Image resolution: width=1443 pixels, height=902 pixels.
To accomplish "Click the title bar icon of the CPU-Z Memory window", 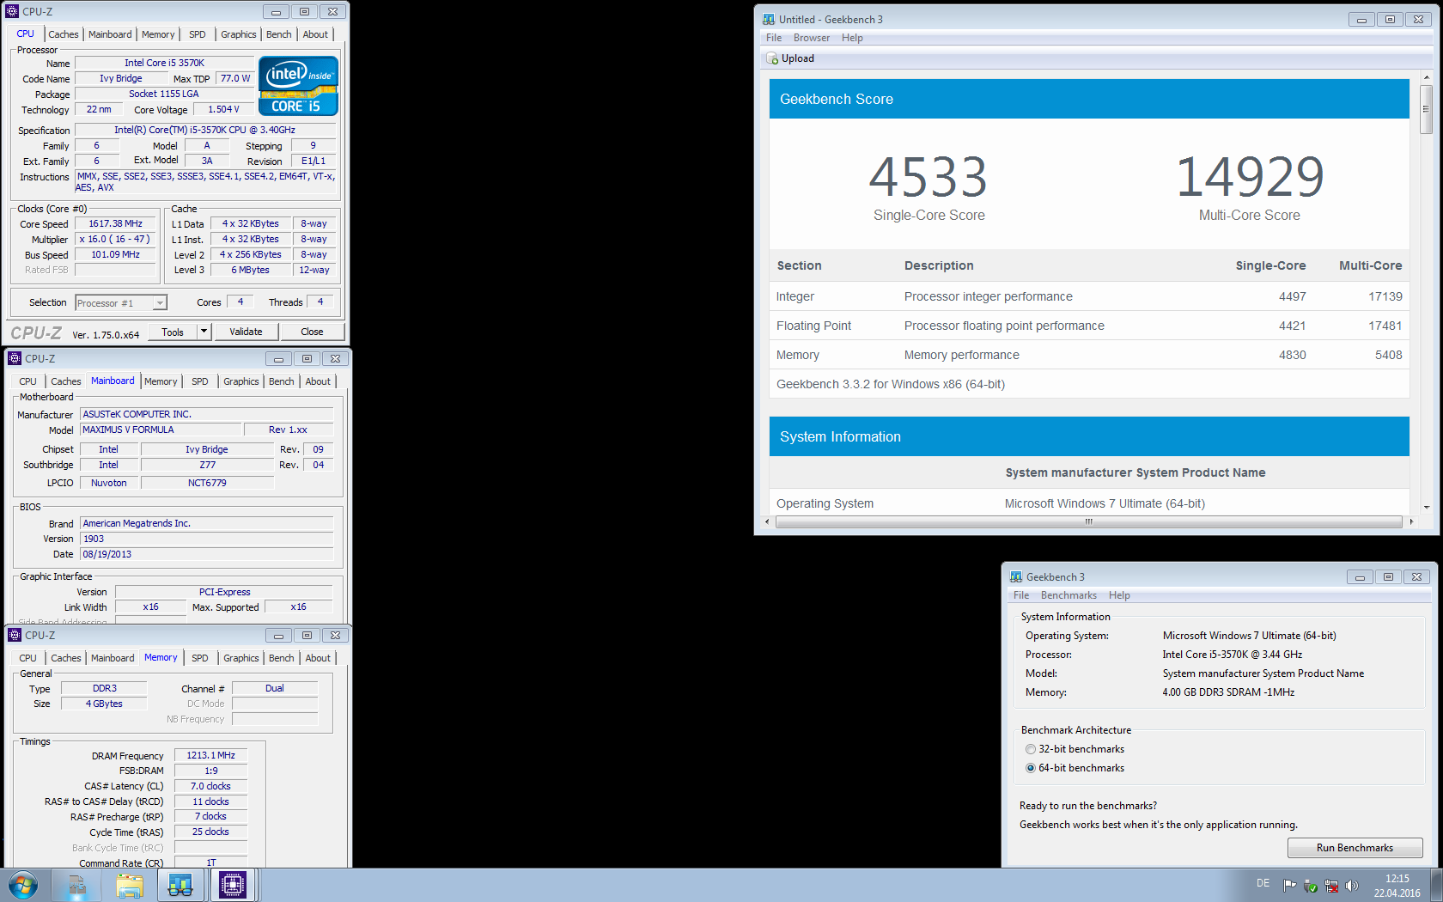I will coord(15,635).
